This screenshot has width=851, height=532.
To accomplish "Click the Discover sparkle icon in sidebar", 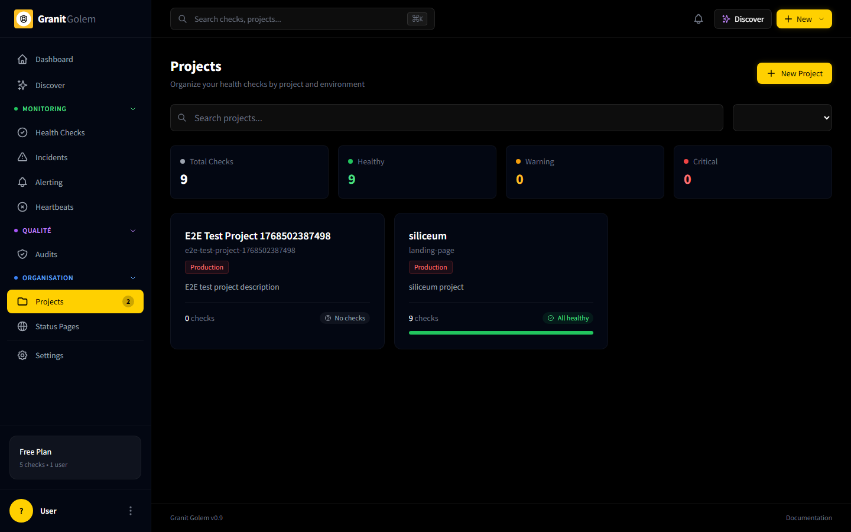I will coord(22,85).
